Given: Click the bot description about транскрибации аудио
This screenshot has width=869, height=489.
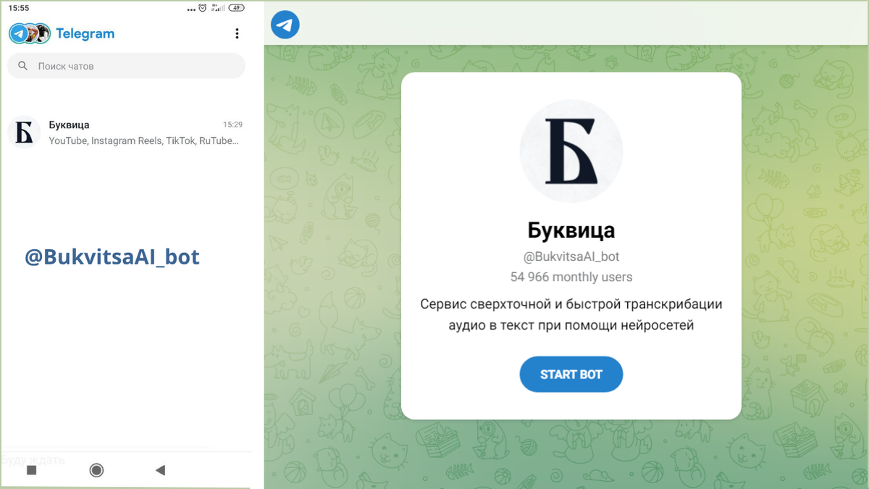Looking at the screenshot, I should coord(571,314).
